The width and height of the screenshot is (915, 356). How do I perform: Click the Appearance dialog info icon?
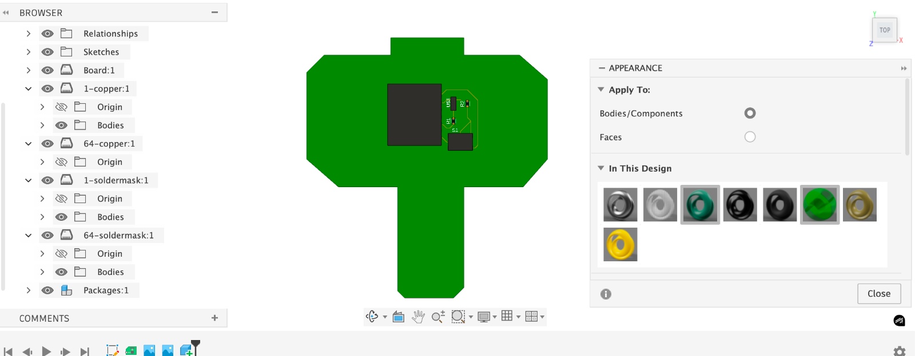point(606,294)
